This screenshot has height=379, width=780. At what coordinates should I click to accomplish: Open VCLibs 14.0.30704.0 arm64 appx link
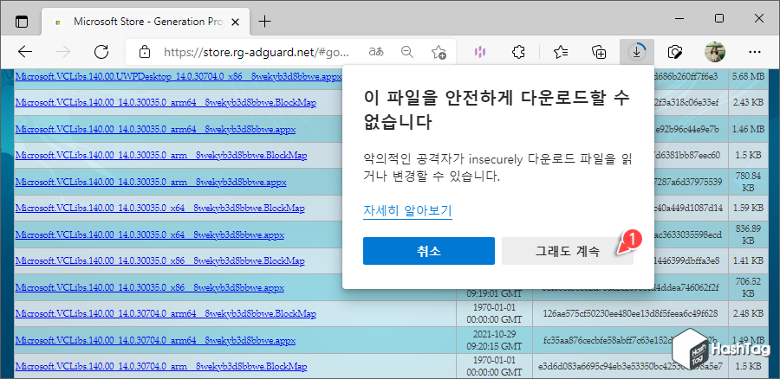tap(155, 341)
